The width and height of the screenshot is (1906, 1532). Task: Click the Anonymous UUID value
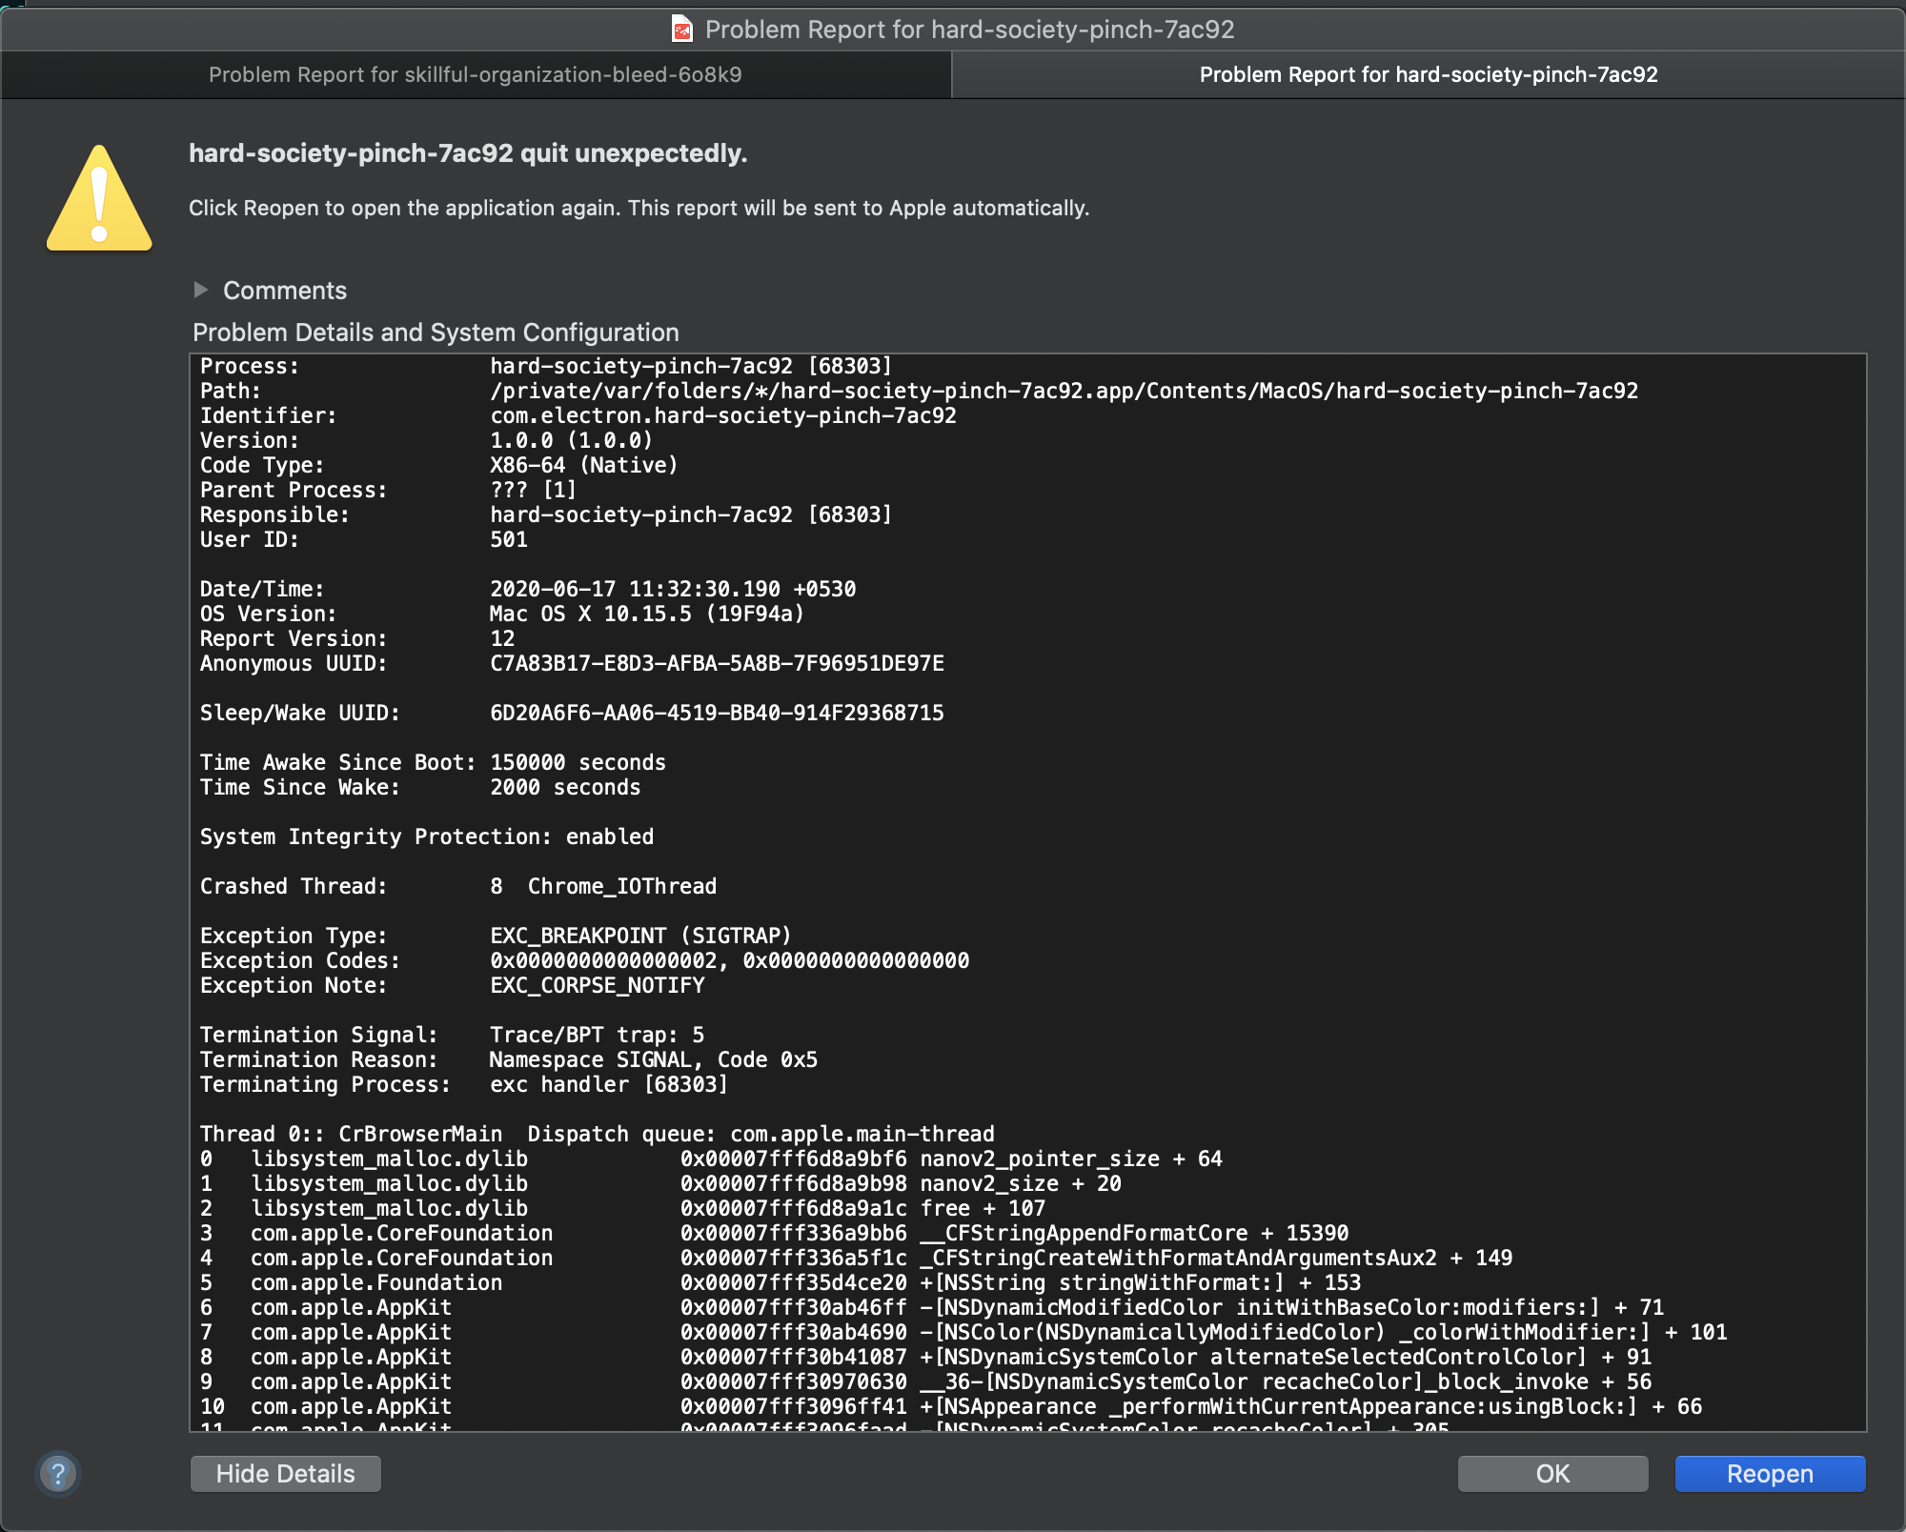(717, 664)
